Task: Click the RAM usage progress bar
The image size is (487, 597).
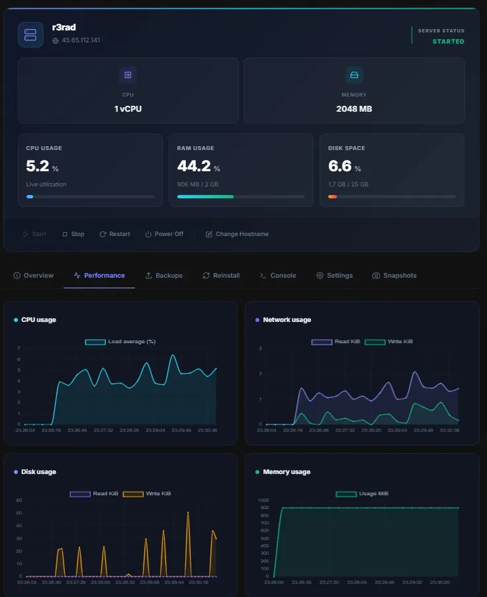Action: tap(242, 197)
